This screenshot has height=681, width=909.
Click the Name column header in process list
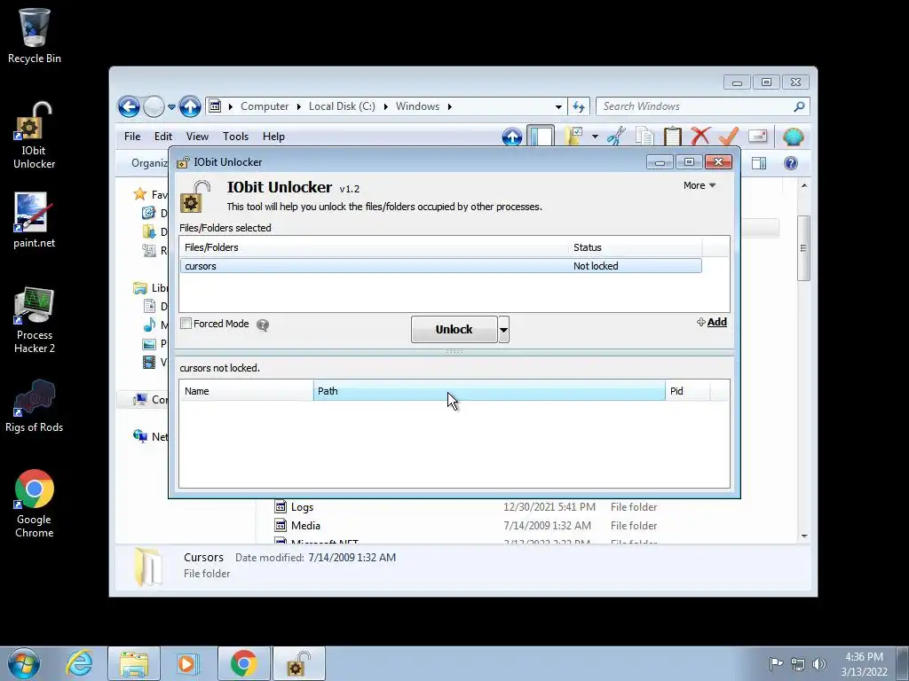click(x=247, y=391)
